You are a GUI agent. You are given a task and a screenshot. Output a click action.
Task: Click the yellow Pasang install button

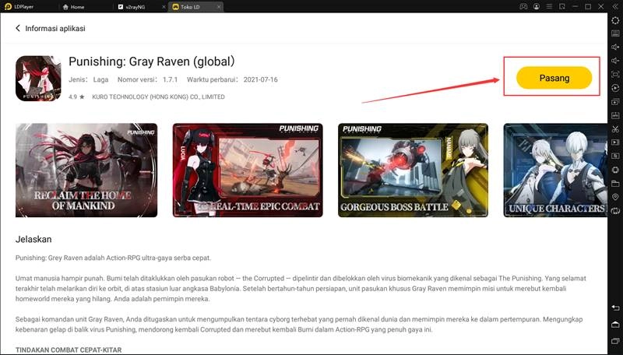pyautogui.click(x=554, y=78)
